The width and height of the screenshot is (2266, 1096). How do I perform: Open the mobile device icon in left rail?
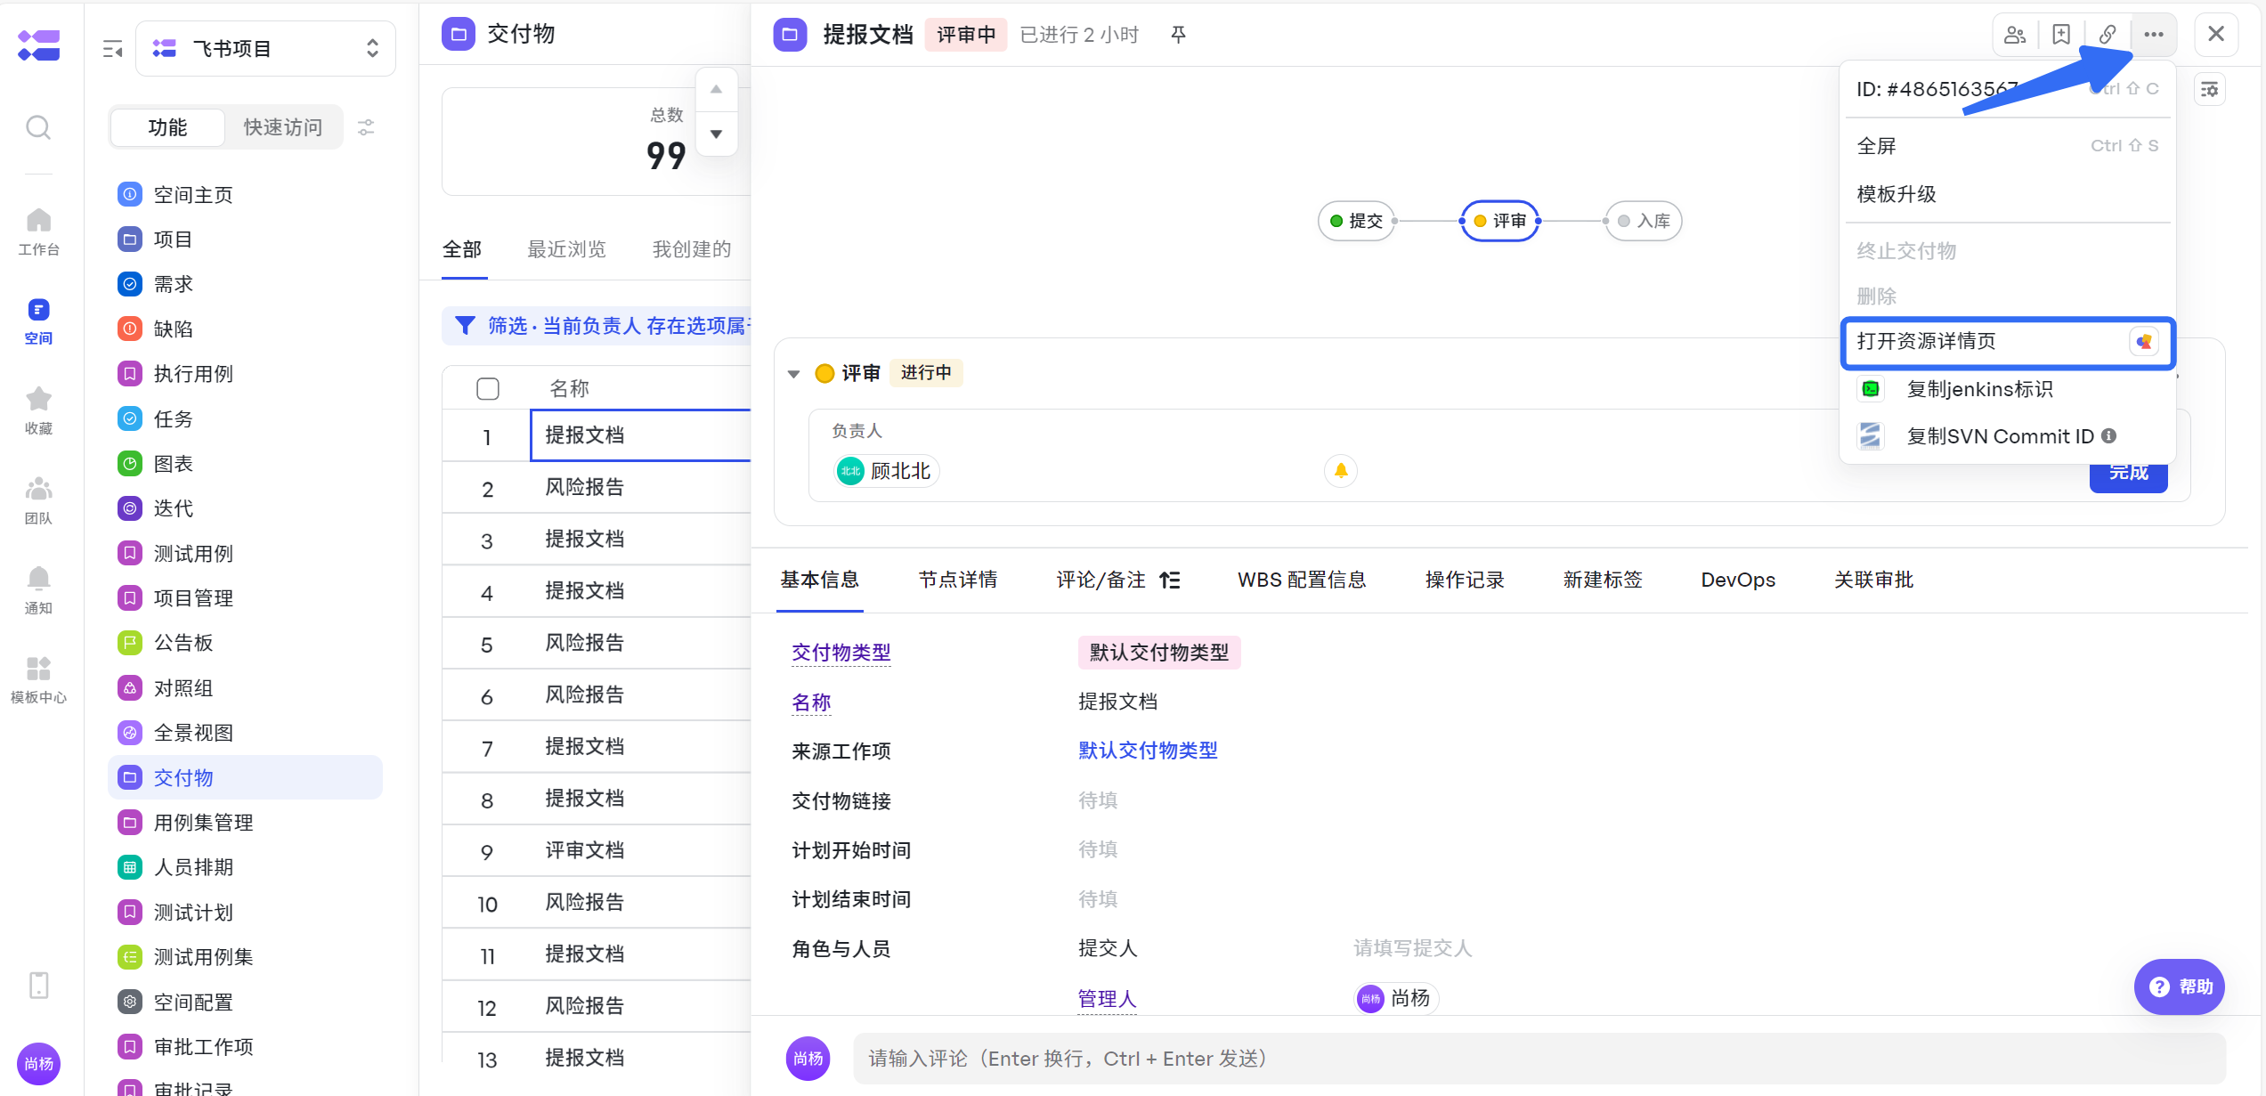click(x=38, y=985)
